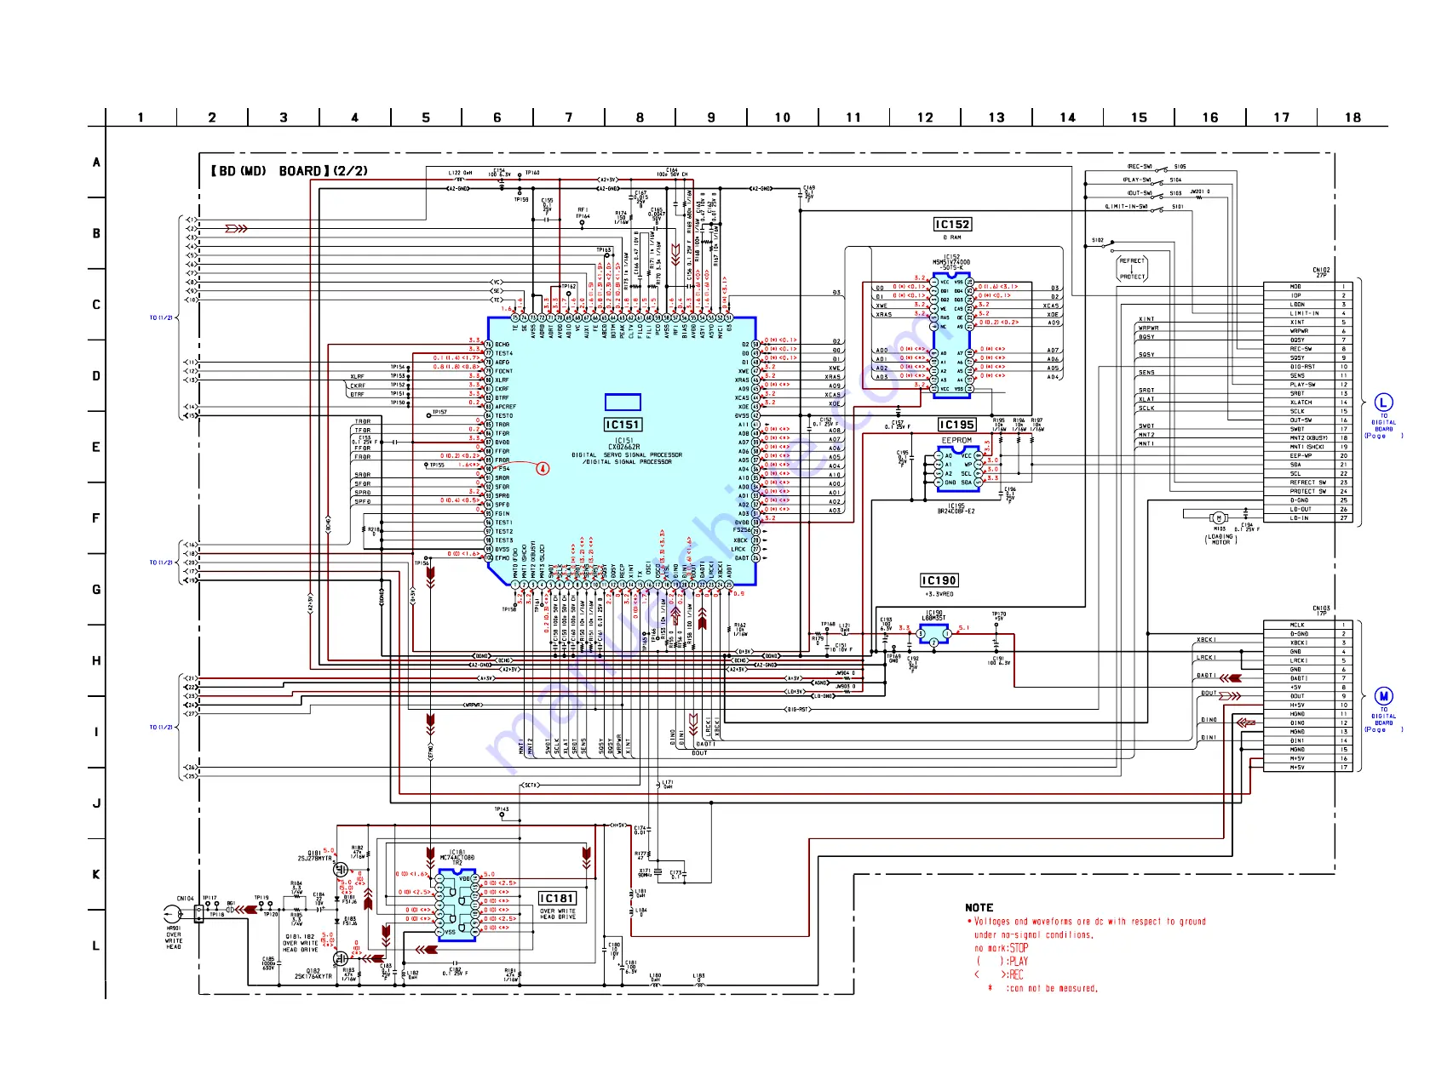Click the M103 loading motor symbol
The image size is (1430, 1074).
(x=1219, y=518)
